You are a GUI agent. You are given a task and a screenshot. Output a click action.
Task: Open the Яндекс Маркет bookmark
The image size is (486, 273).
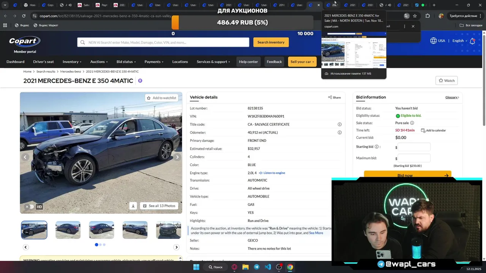[x=46, y=25]
